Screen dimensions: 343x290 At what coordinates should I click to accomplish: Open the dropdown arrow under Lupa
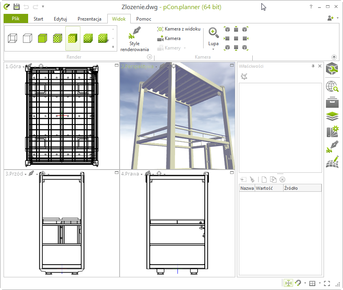coord(213,49)
